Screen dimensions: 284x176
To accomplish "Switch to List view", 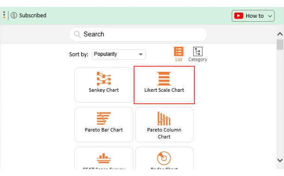I will coord(179,54).
